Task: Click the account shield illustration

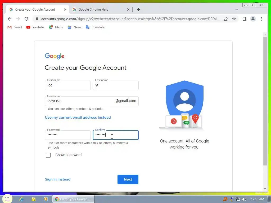Action: 183,105
